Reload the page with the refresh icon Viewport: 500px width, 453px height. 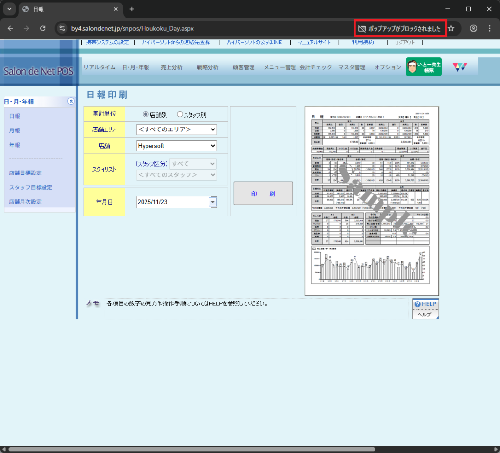click(42, 29)
